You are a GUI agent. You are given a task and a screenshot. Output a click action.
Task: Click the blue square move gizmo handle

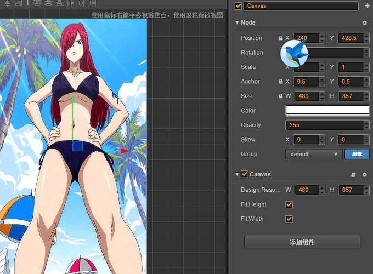[77, 146]
